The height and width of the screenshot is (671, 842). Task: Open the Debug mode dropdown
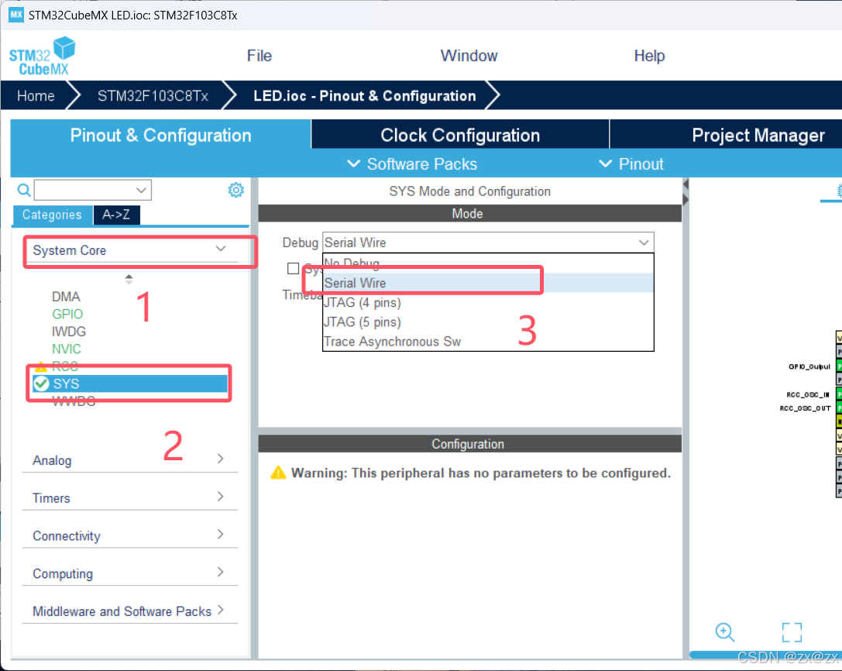[487, 243]
